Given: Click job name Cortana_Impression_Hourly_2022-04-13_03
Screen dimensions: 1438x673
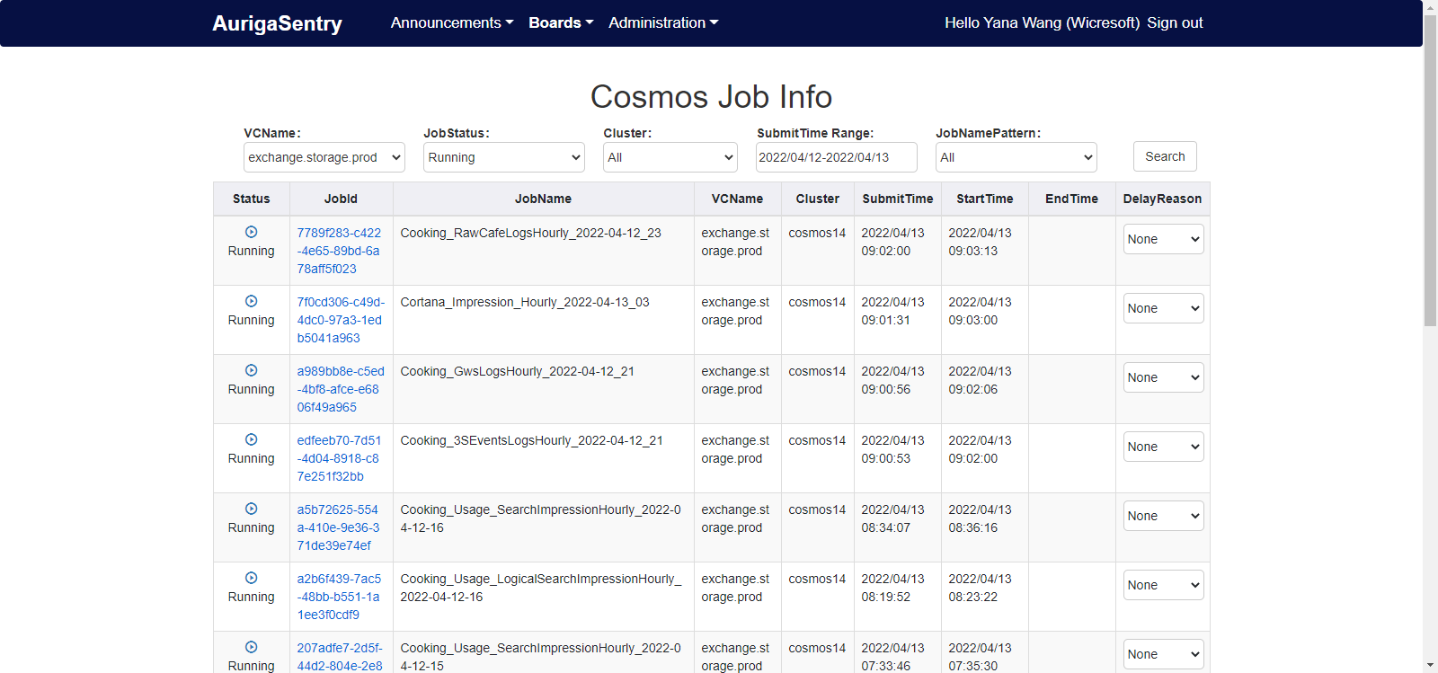Looking at the screenshot, I should click(525, 302).
